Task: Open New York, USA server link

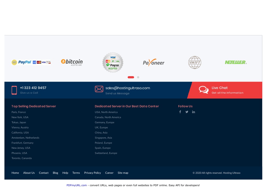Action: pyautogui.click(x=20, y=117)
